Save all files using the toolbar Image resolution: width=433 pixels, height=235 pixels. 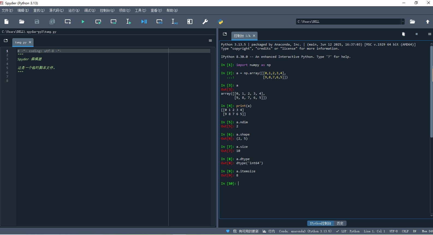pos(52,22)
